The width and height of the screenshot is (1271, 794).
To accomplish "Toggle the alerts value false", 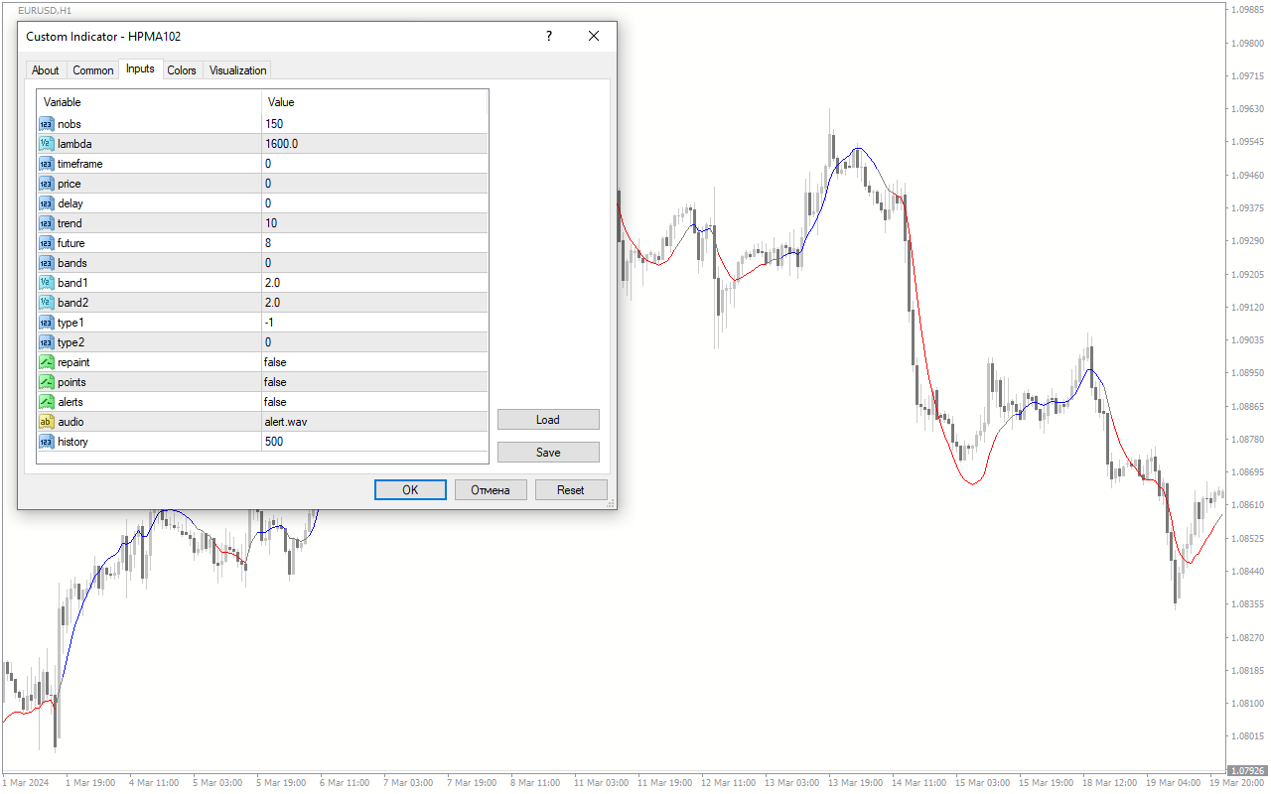I will point(375,402).
